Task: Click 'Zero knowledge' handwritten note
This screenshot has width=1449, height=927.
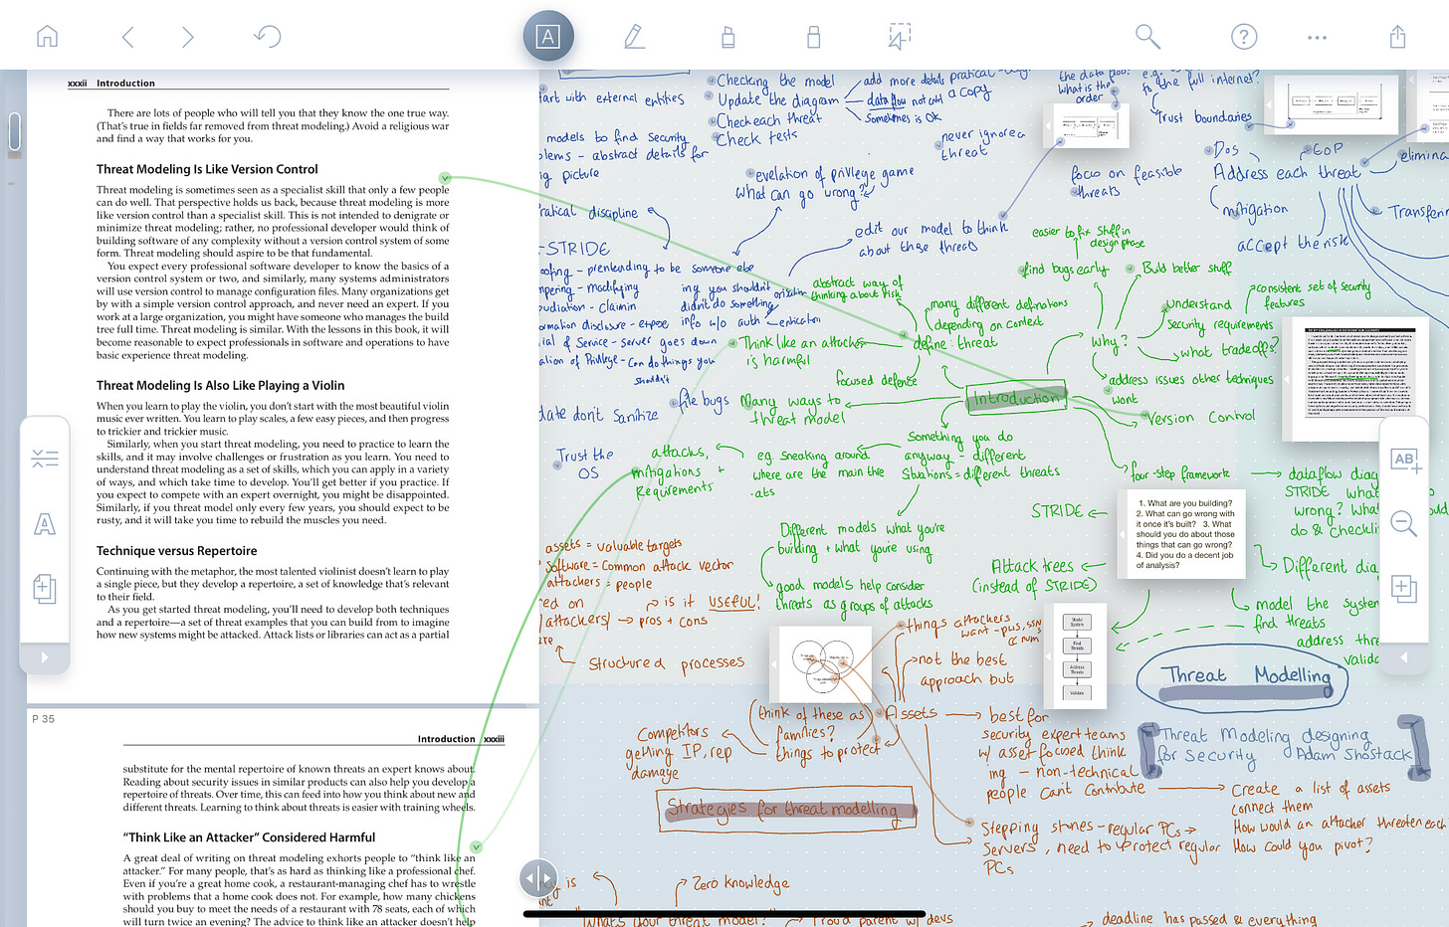Action: point(741,883)
